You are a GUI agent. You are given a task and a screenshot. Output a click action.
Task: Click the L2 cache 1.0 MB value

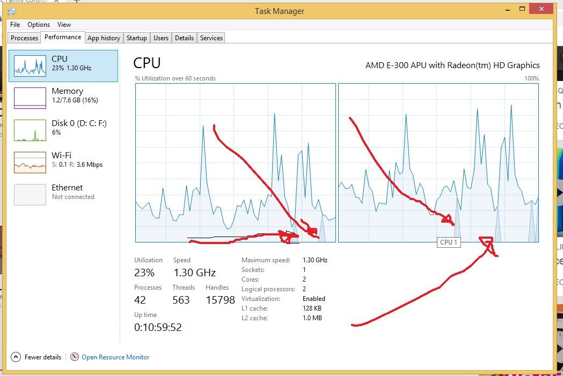[312, 318]
